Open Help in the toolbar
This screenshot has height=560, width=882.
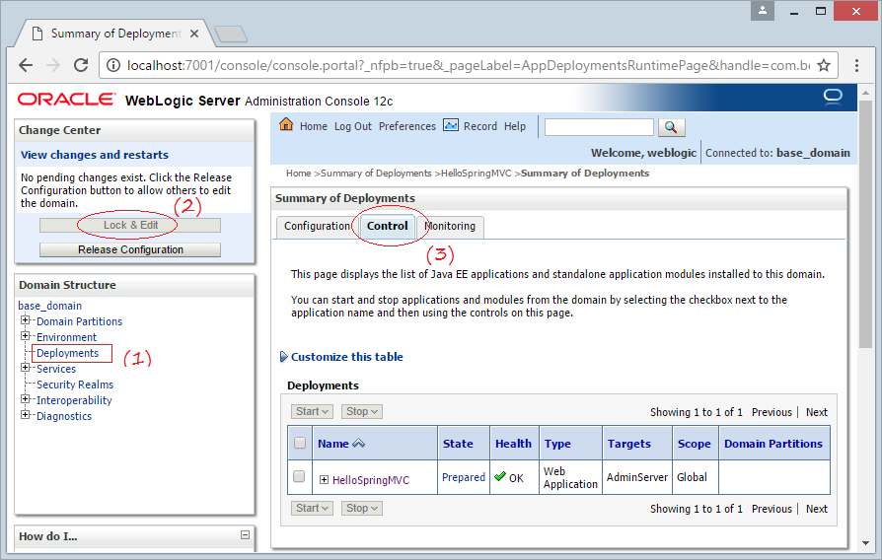515,126
